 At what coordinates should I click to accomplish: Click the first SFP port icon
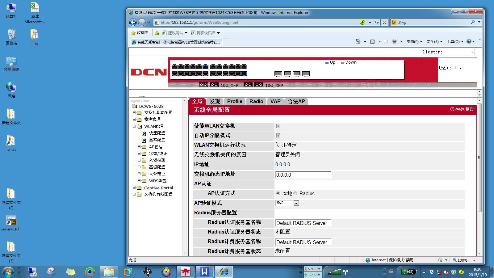[278, 74]
